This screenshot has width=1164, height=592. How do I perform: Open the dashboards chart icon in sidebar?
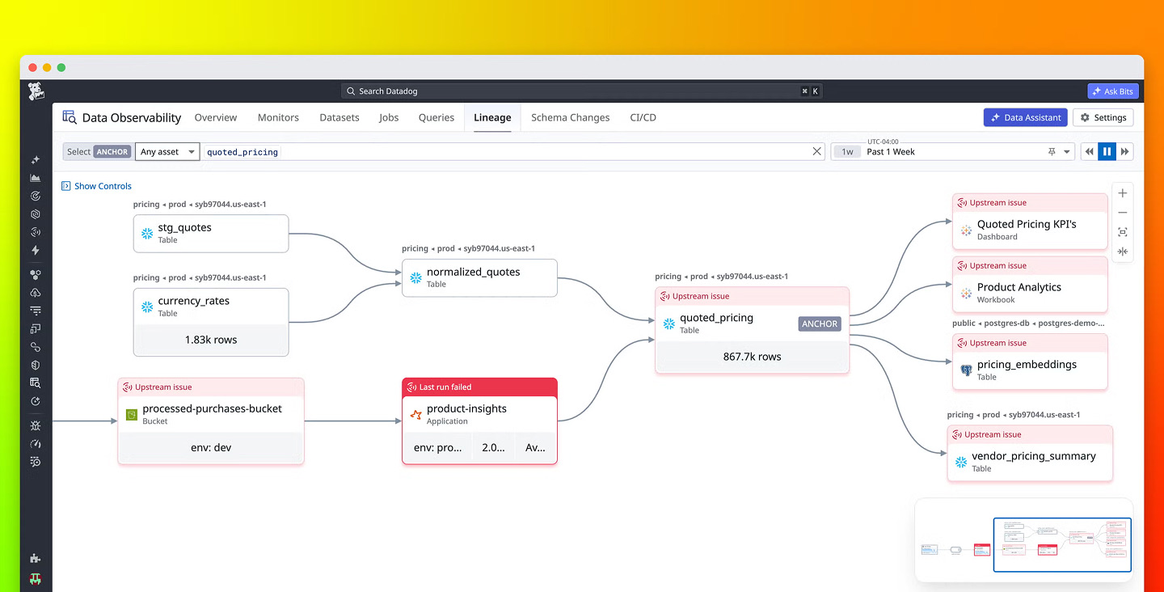(36, 178)
